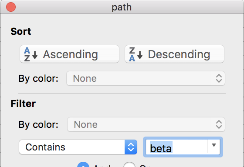244x167 pixels.
Task: Sort the column with the Descending button
Action: click(x=174, y=54)
